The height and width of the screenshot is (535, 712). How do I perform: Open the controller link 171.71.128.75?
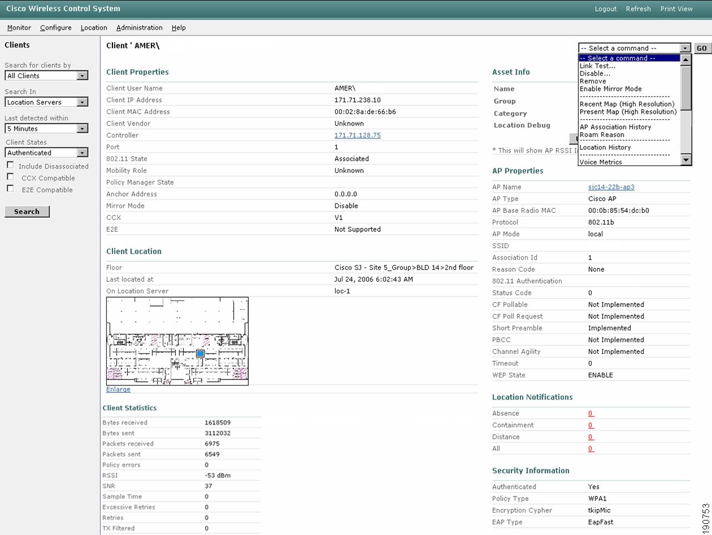[357, 135]
